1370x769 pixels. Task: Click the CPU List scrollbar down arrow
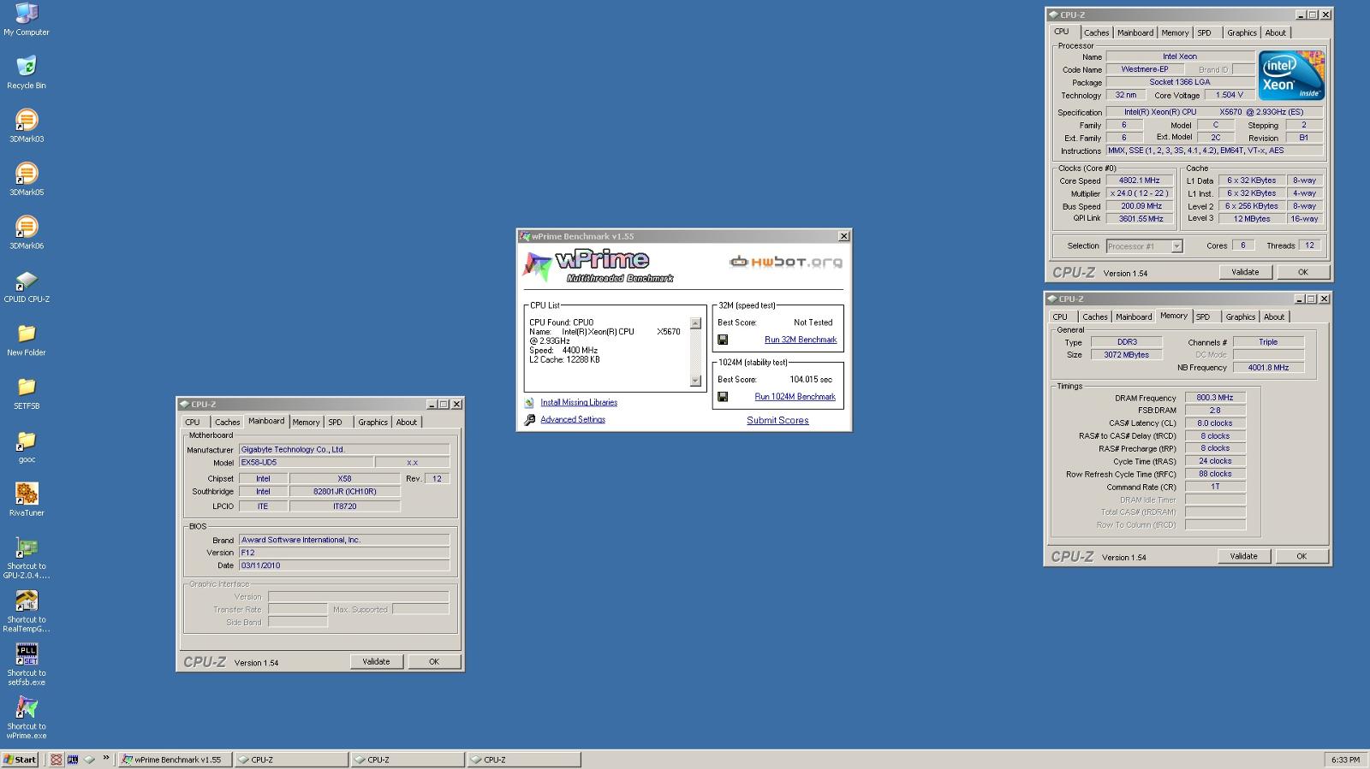coord(695,382)
